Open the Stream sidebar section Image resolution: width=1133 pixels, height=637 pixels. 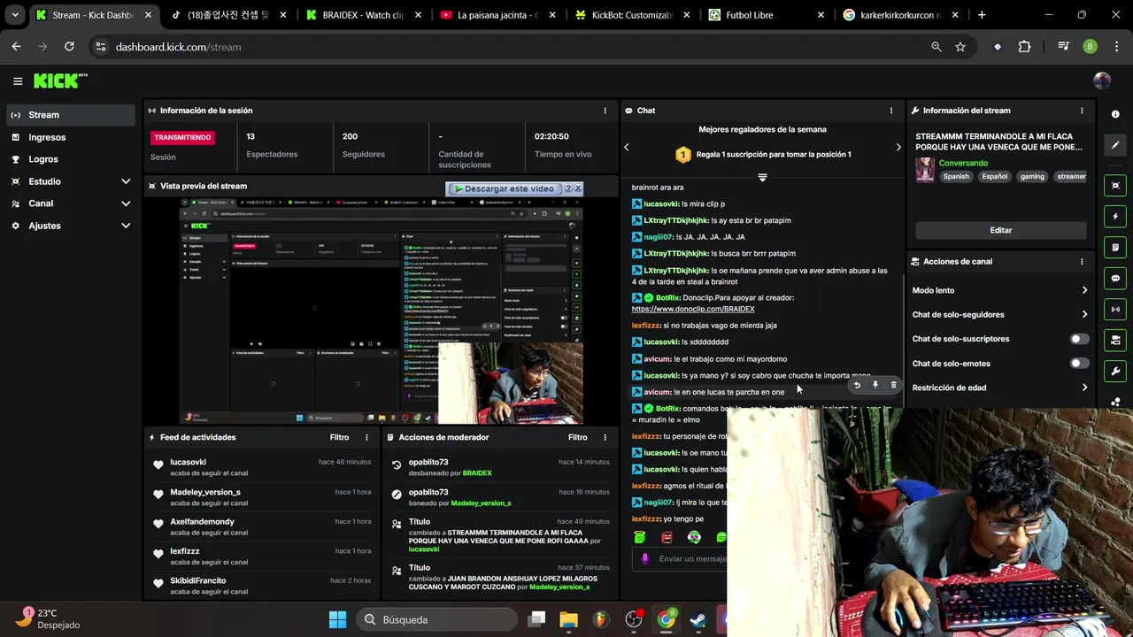(x=71, y=115)
